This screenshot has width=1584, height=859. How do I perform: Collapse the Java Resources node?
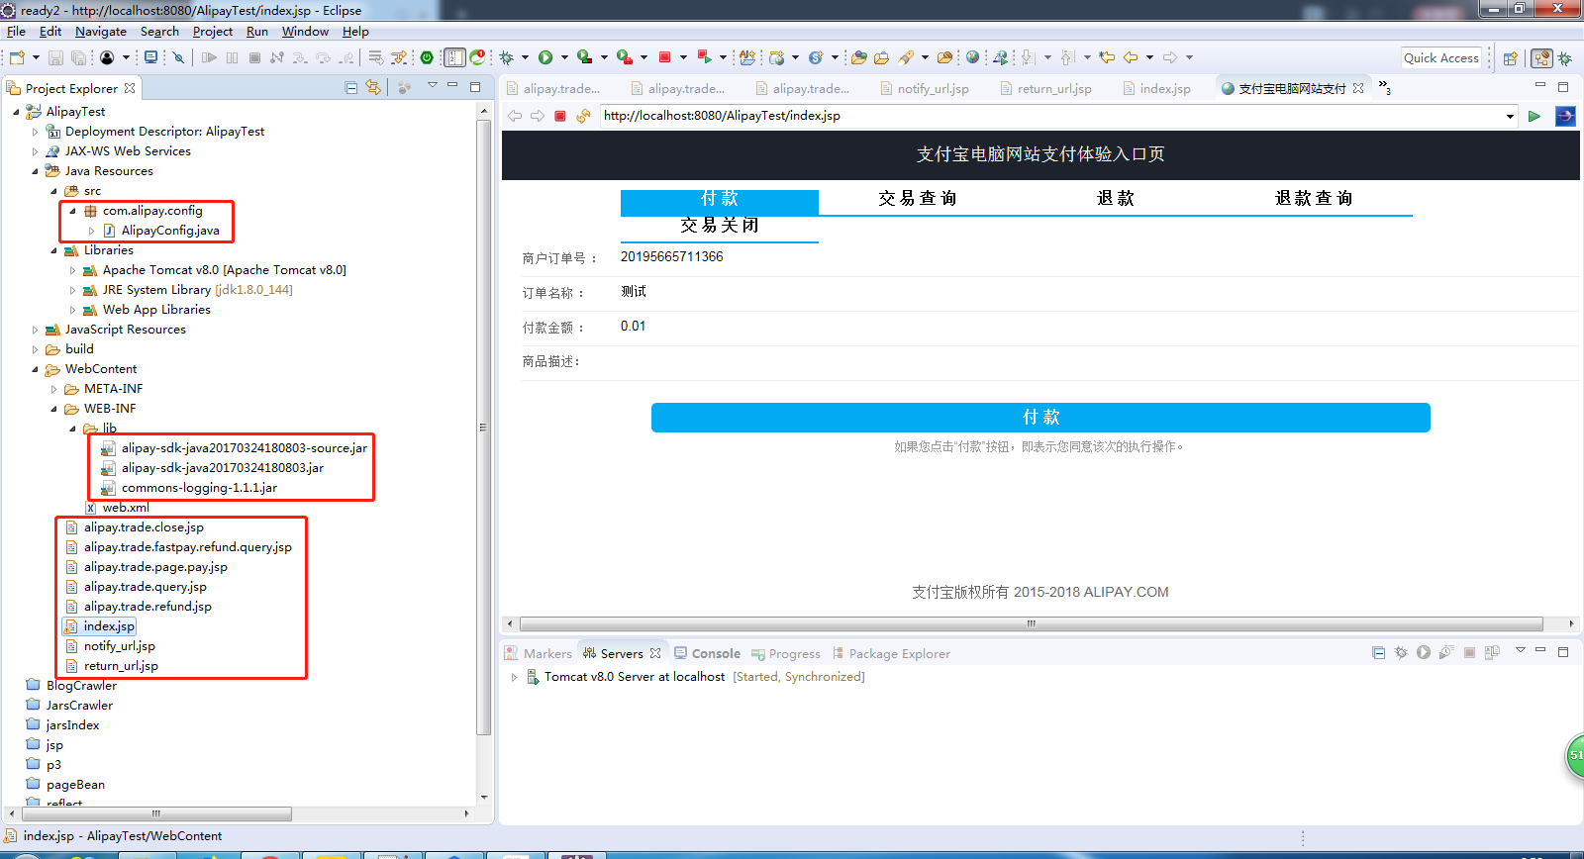pos(35,171)
